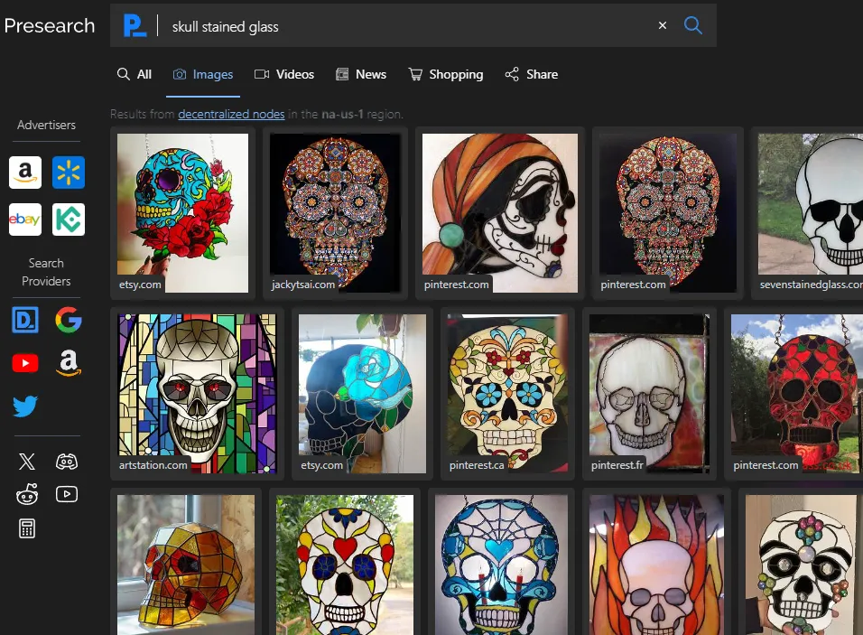
Task: Click pinterest.fr source label
Action: tap(617, 465)
